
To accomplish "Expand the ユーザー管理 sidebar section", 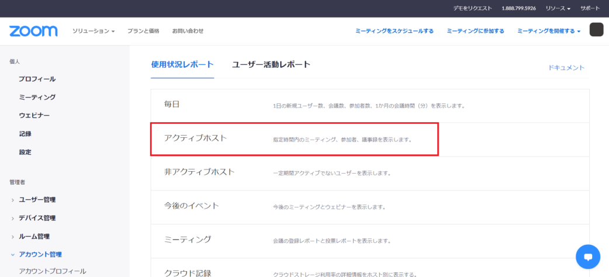I will 37,200.
